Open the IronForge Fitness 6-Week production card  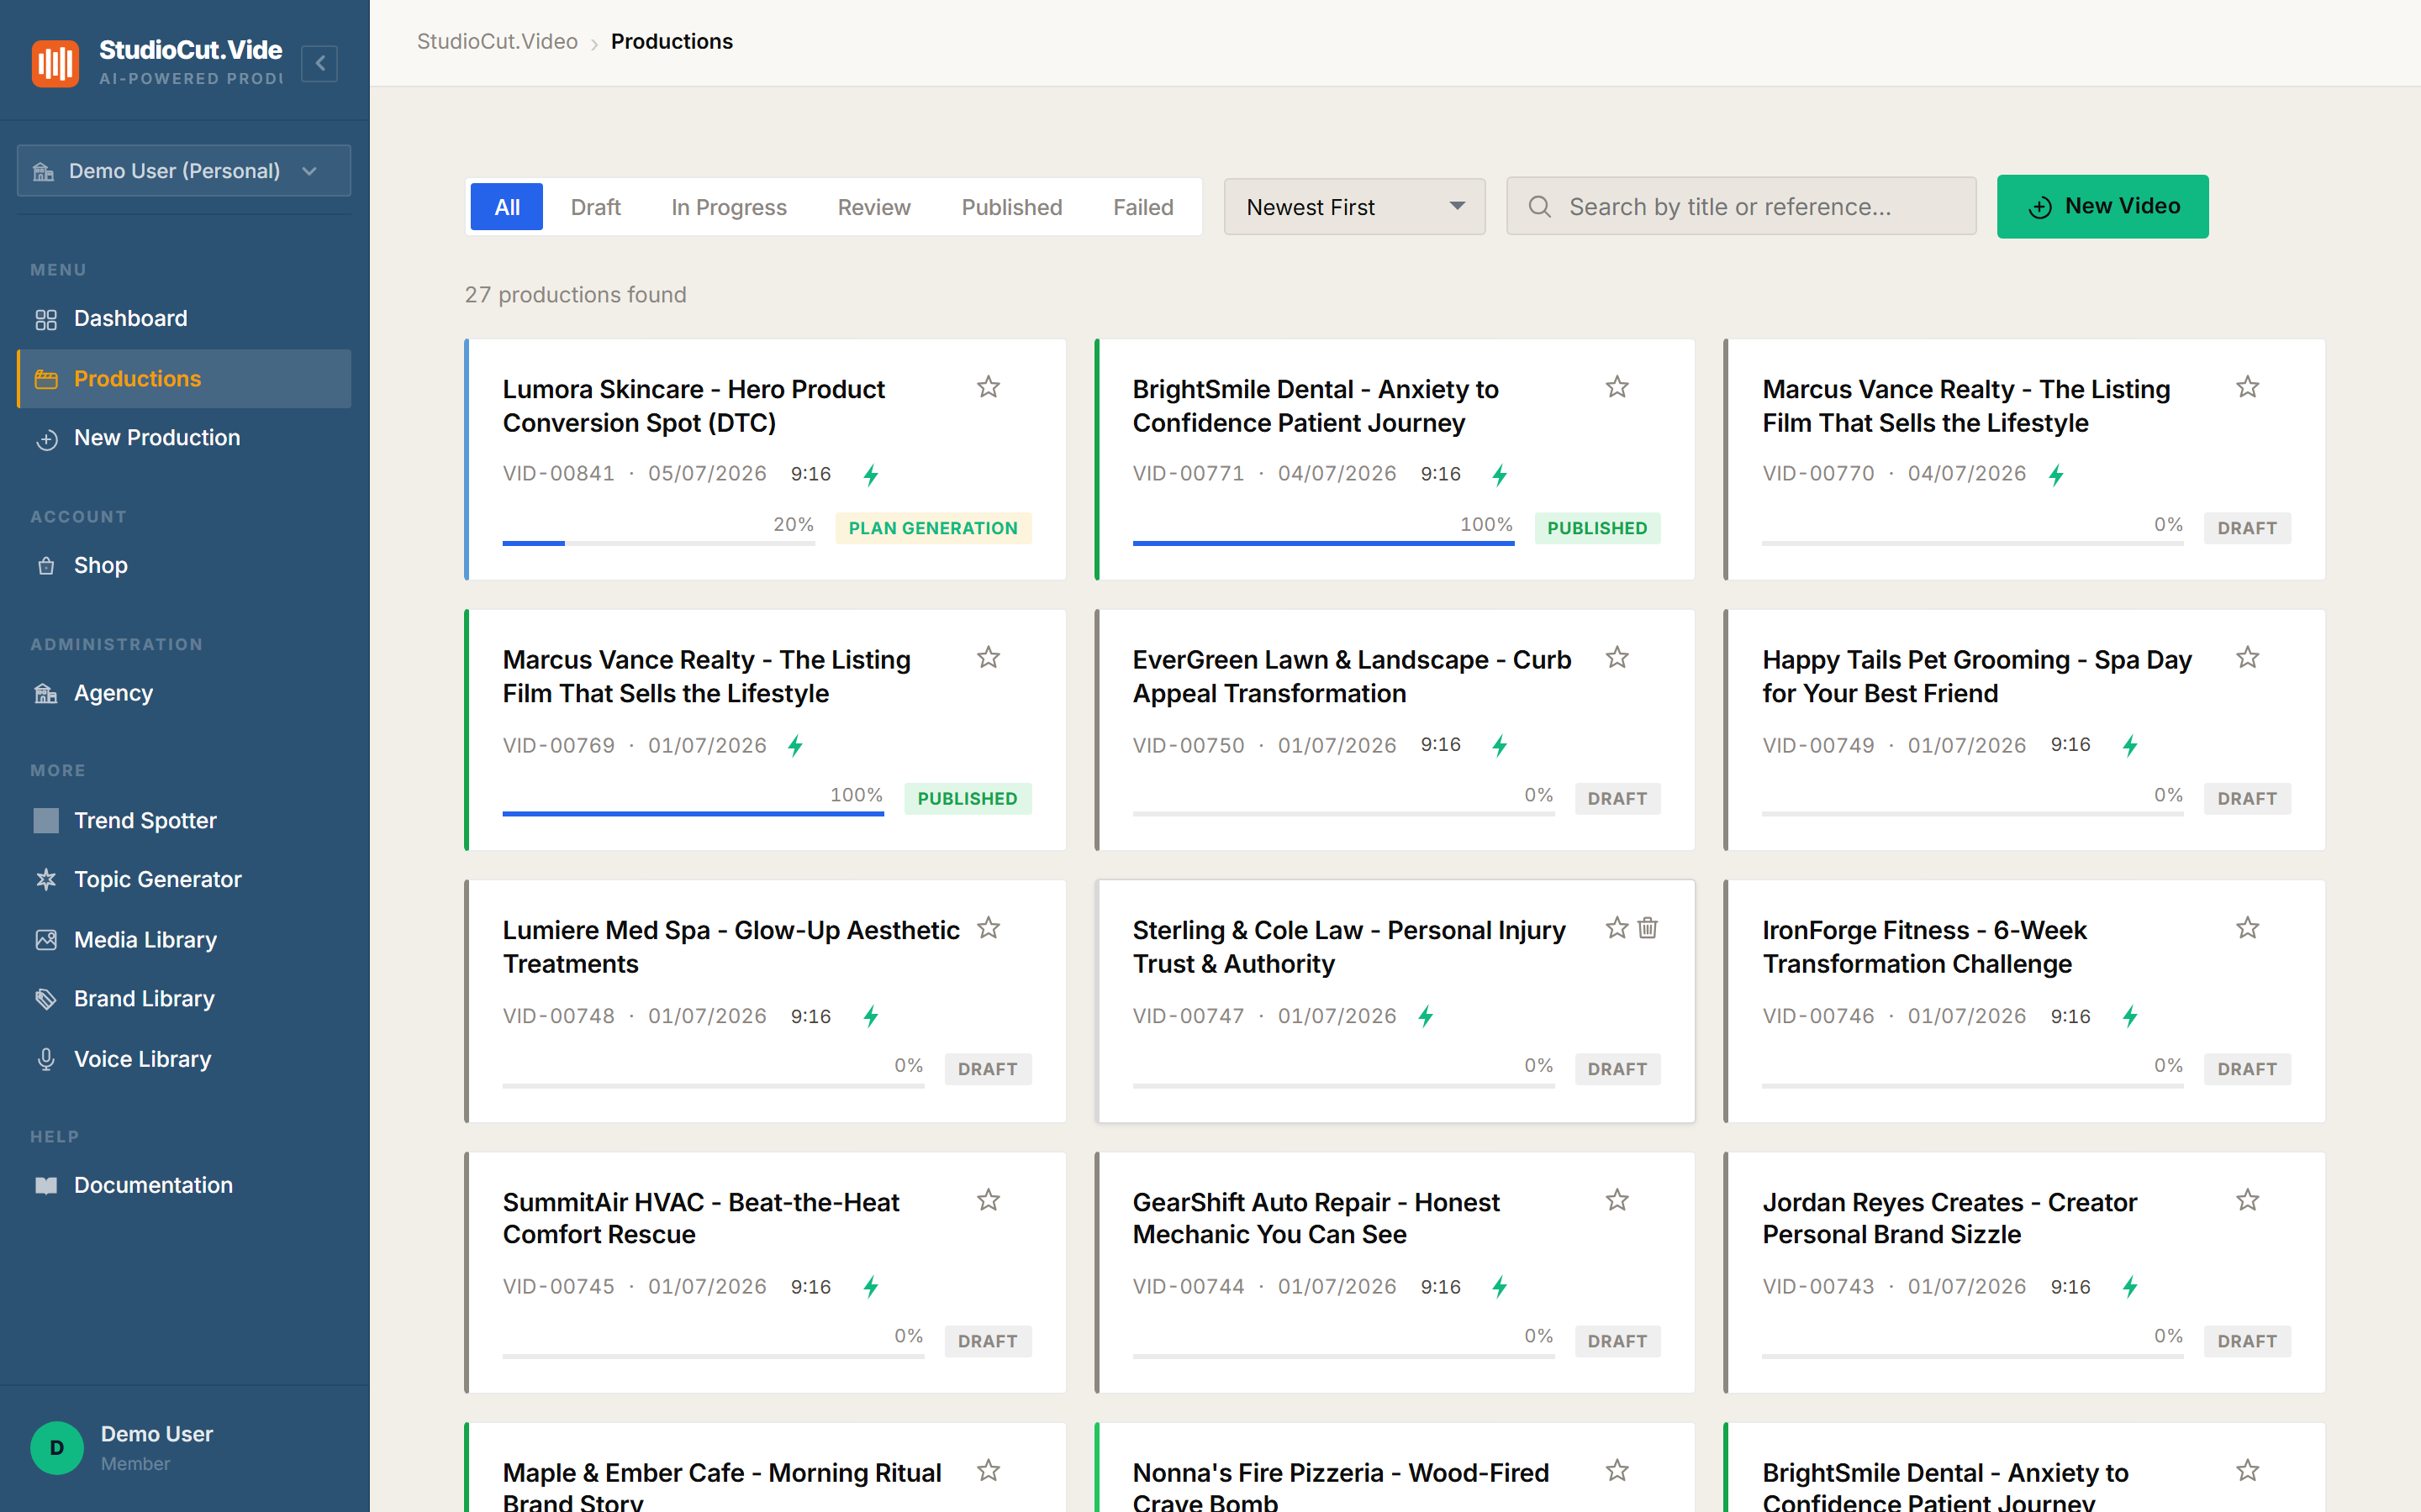[x=2025, y=1001]
